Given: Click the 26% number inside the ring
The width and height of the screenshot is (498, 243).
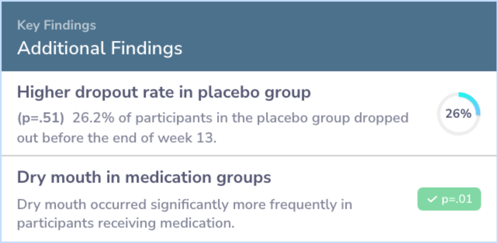Looking at the screenshot, I should 458,114.
